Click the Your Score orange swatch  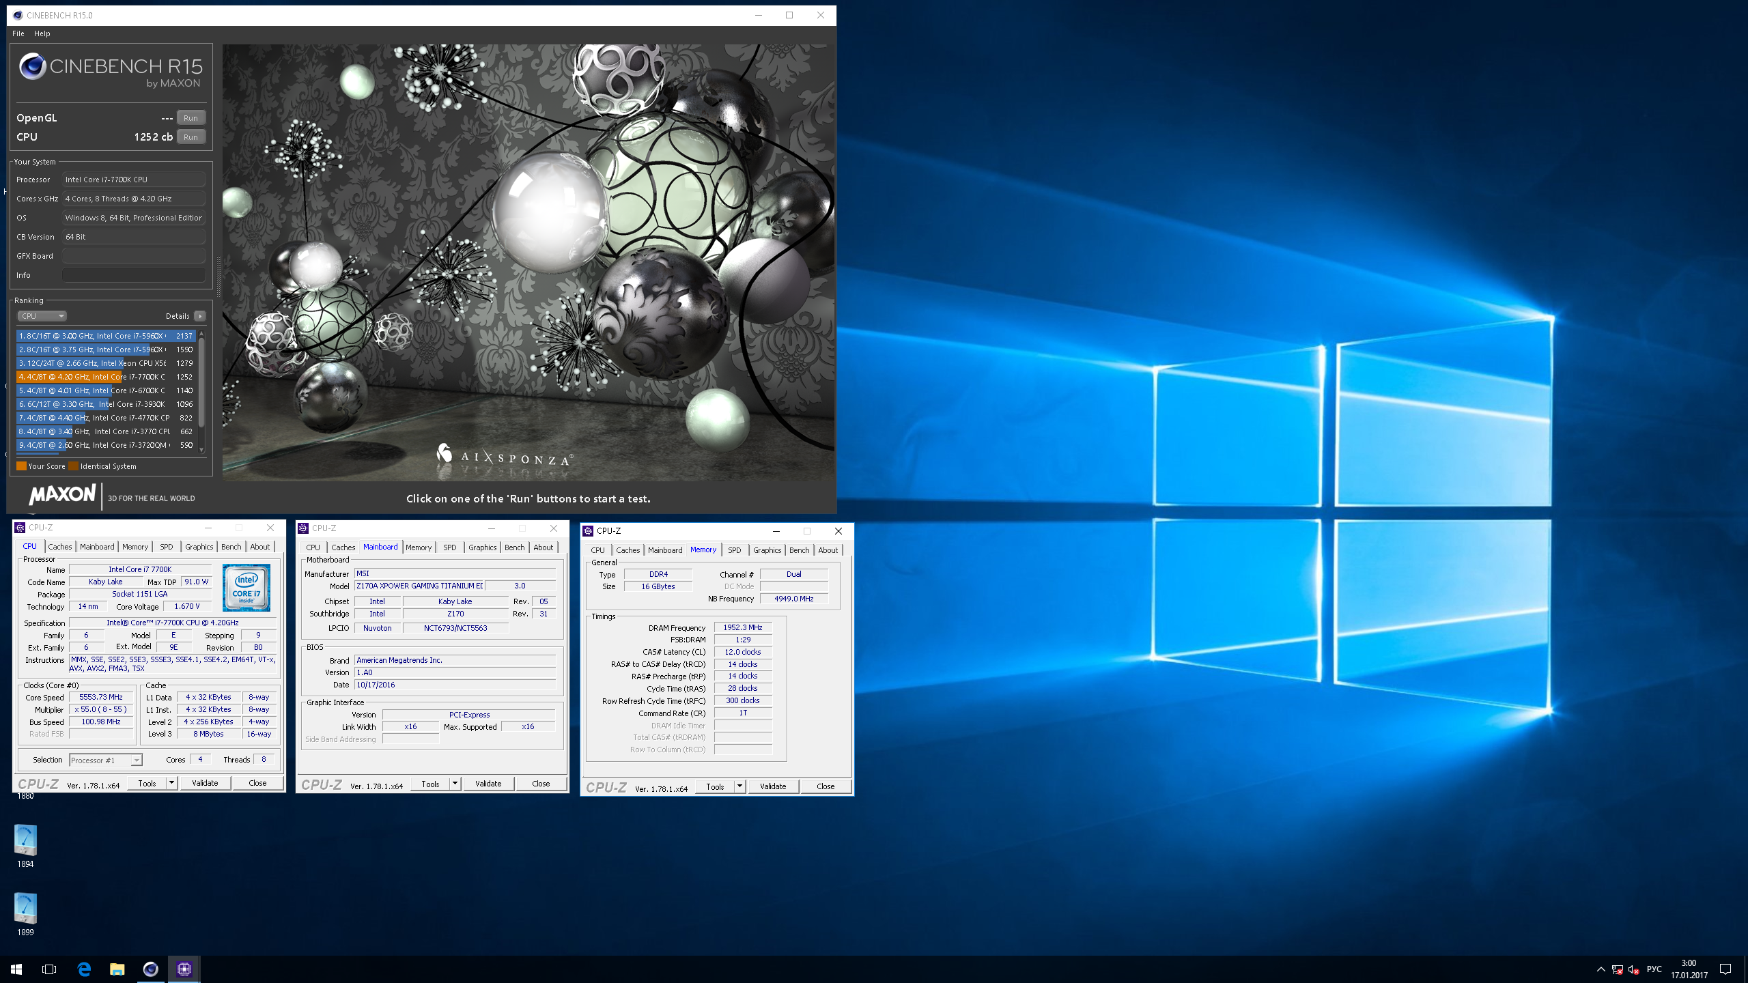click(22, 466)
